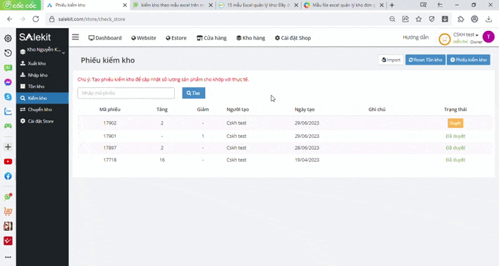This screenshot has width=499, height=266.
Task: Close the Phiếu kiểm kho browser tab
Action: tap(125, 5)
